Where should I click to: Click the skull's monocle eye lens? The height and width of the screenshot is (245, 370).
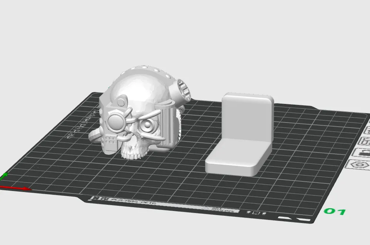148,126
